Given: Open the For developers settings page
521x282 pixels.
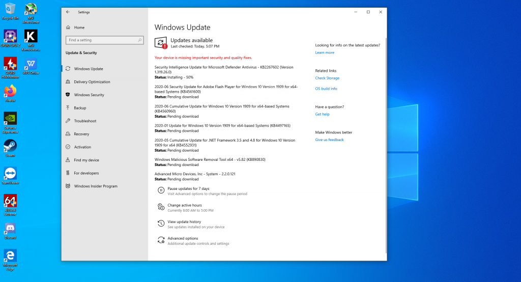Looking at the screenshot, I should pyautogui.click(x=86, y=173).
